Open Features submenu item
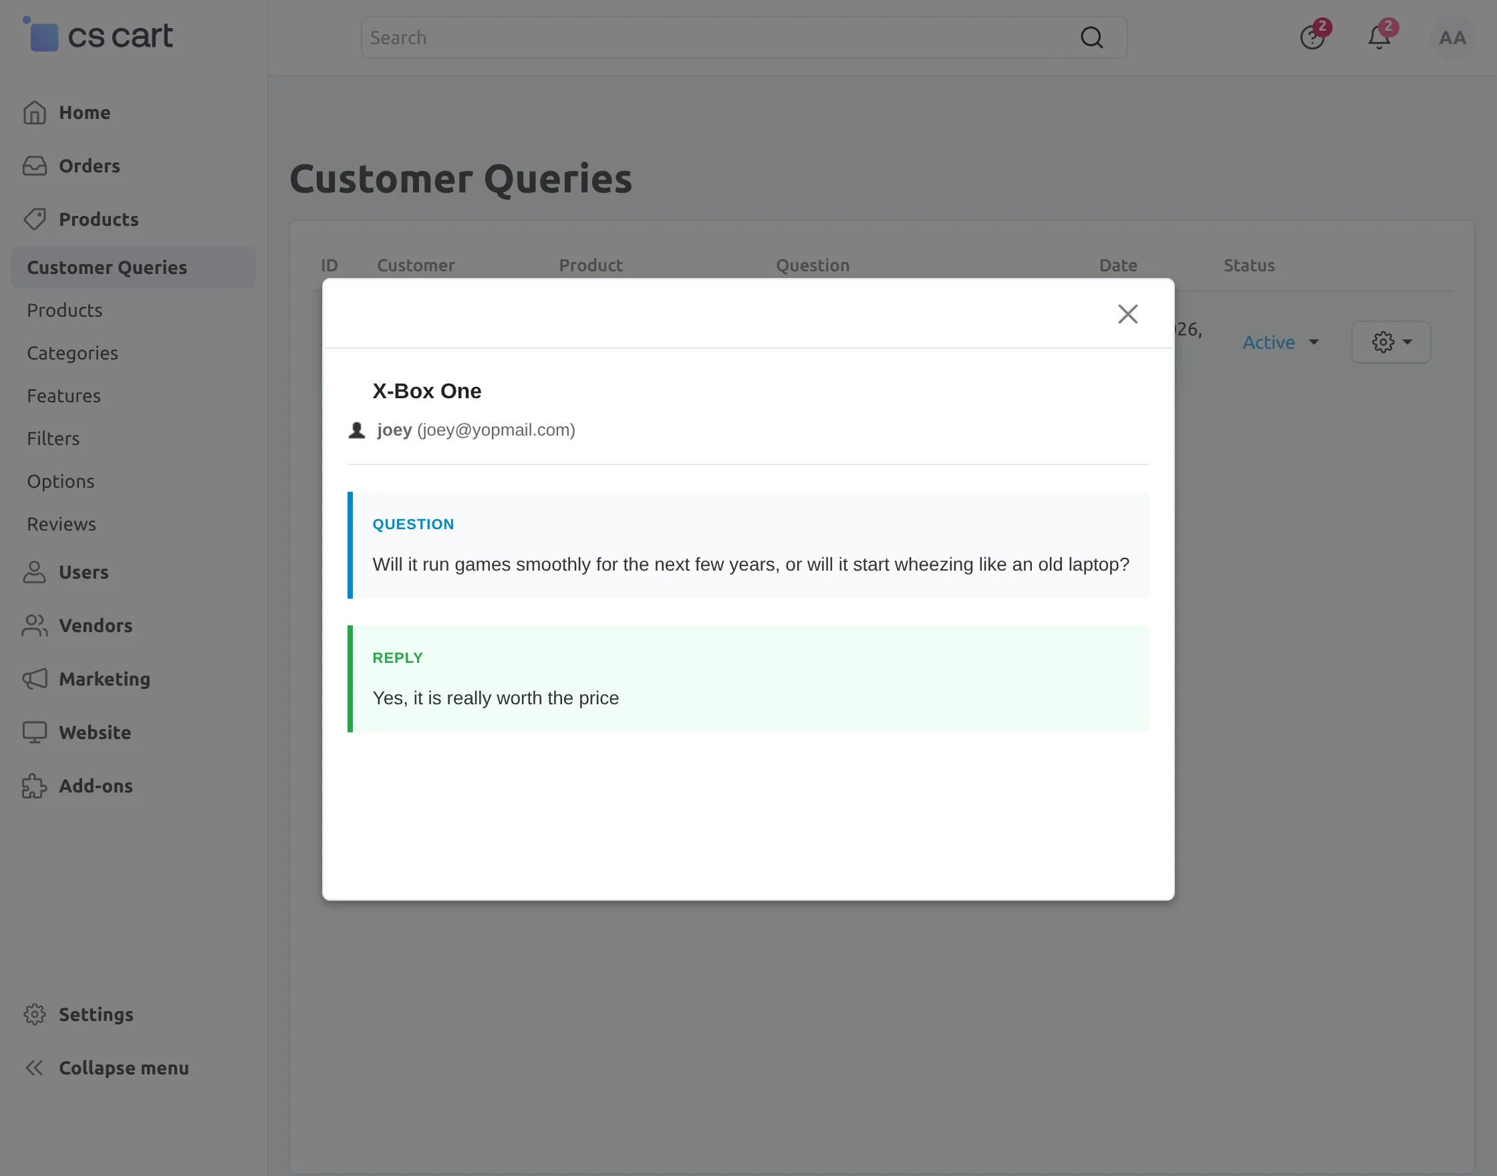The image size is (1497, 1176). [x=64, y=396]
